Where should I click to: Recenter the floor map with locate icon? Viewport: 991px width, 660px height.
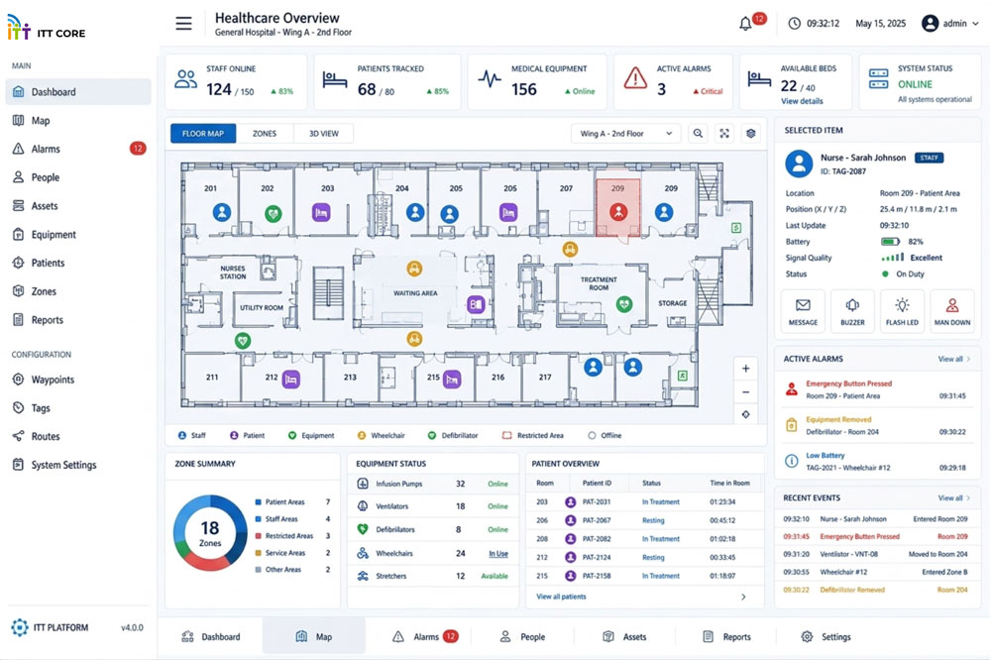tap(746, 414)
